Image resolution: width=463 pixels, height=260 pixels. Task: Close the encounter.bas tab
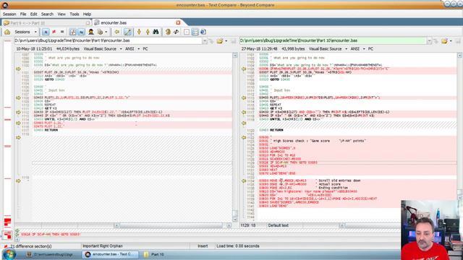pos(178,22)
